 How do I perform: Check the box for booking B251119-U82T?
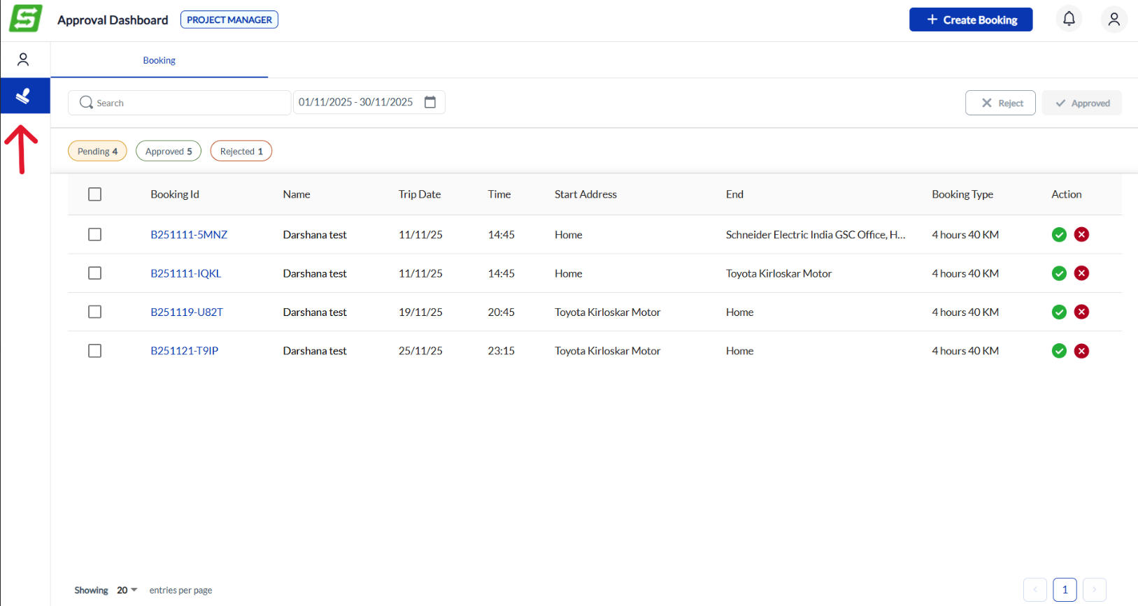[x=95, y=312]
